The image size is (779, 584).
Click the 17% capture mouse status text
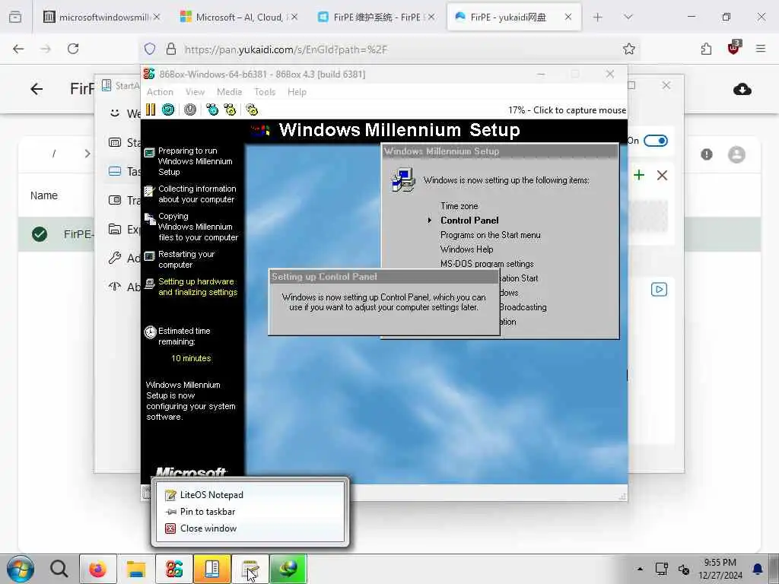coord(567,109)
